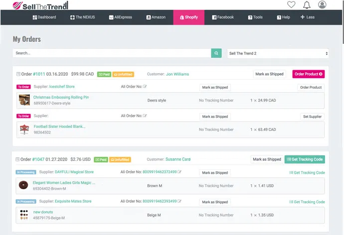
Task: Click calendar icon beside Order #1011
Action: [x=18, y=74]
